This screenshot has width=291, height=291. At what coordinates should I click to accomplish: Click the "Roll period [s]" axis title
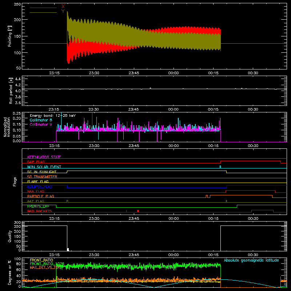coord(11,91)
